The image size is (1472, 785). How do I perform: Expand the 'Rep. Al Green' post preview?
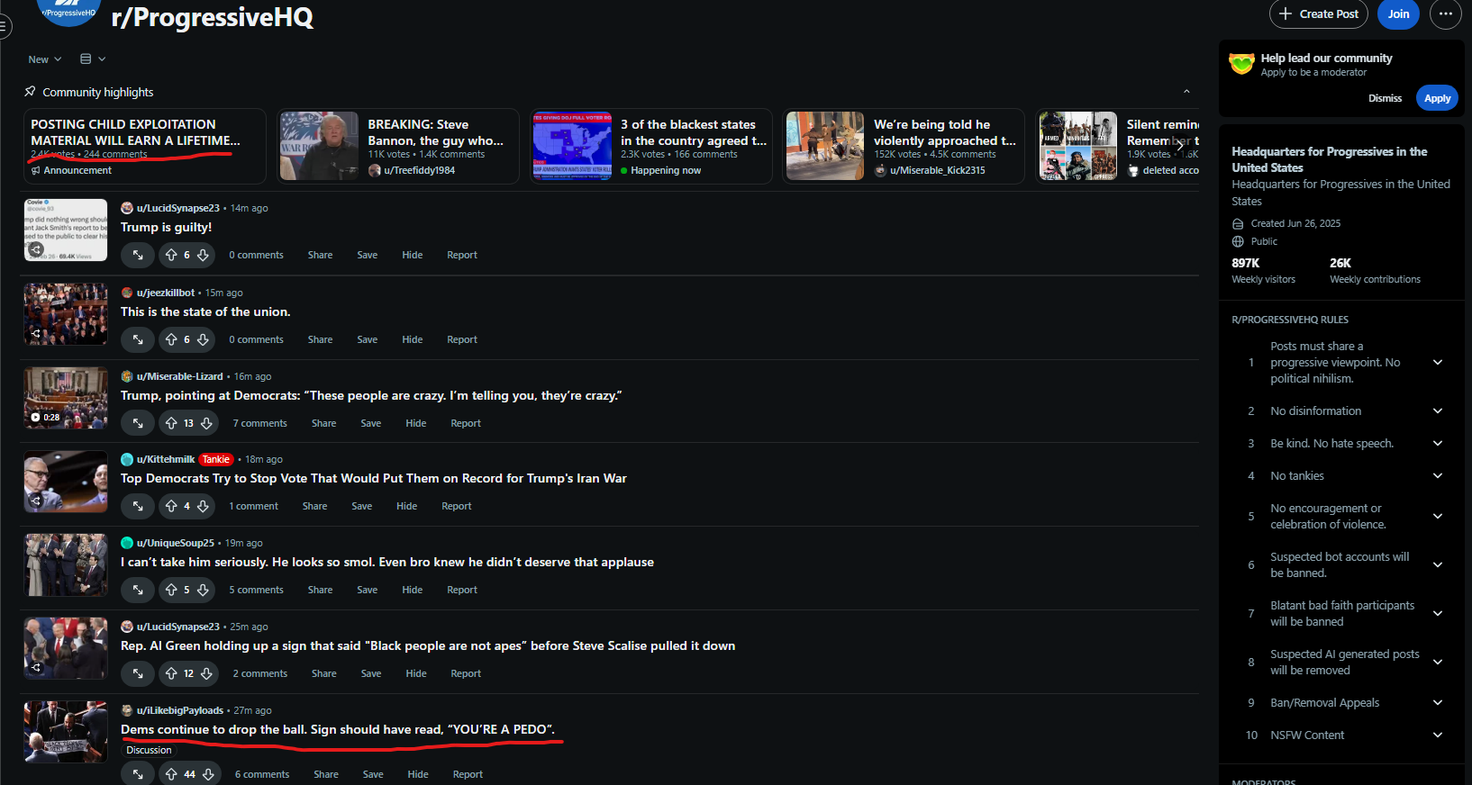click(138, 673)
